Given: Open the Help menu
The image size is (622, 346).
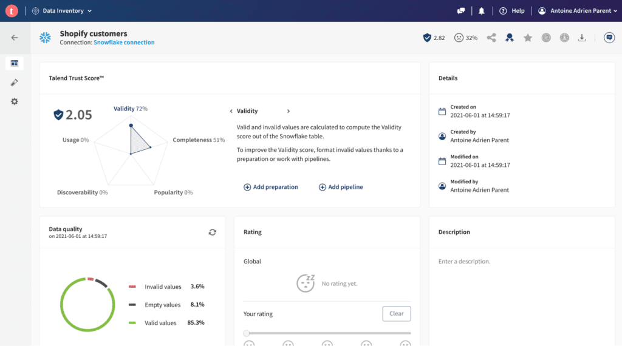Looking at the screenshot, I should [512, 11].
